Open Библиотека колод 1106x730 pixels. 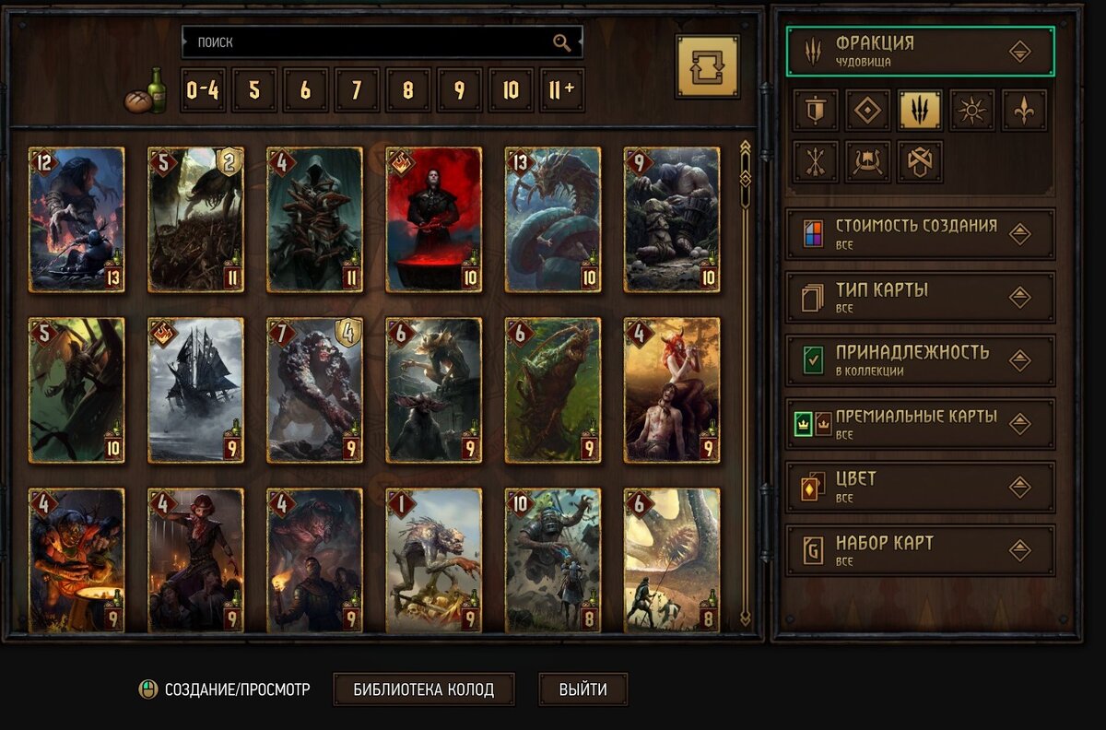pyautogui.click(x=424, y=689)
